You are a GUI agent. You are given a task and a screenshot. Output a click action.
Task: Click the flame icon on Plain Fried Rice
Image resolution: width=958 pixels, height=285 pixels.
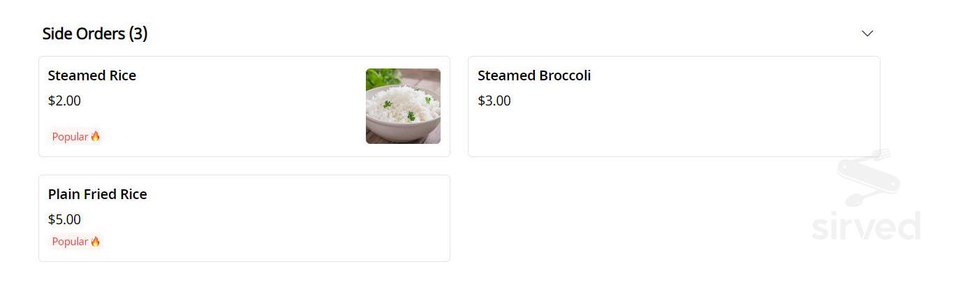(96, 241)
